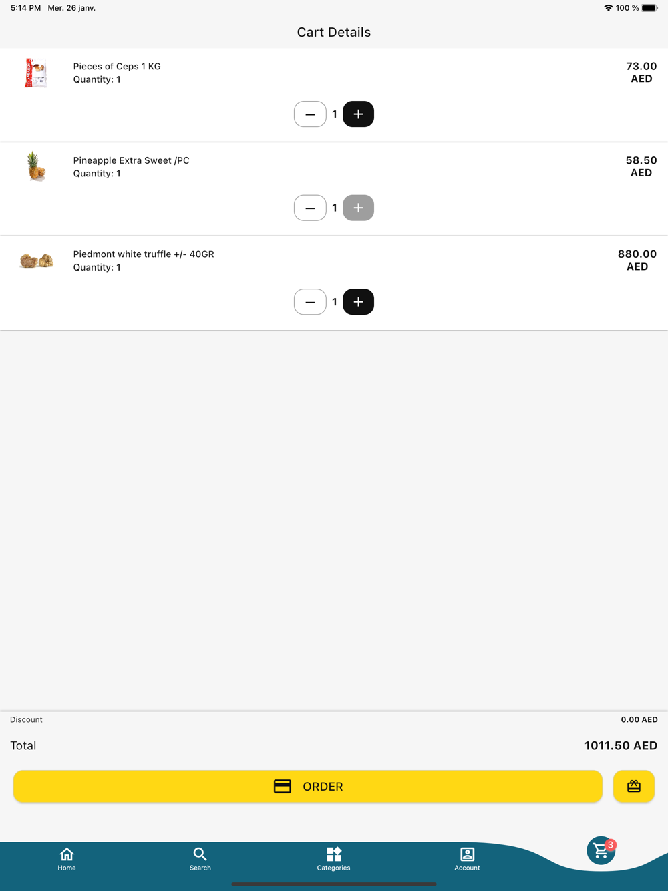668x891 pixels.
Task: Increase quantity of Pieces of Ceps
Action: tap(358, 114)
